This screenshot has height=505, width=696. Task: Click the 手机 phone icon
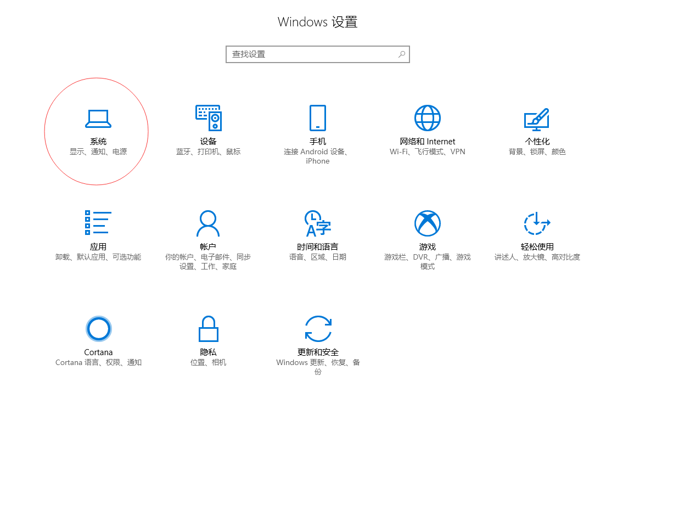point(318,118)
